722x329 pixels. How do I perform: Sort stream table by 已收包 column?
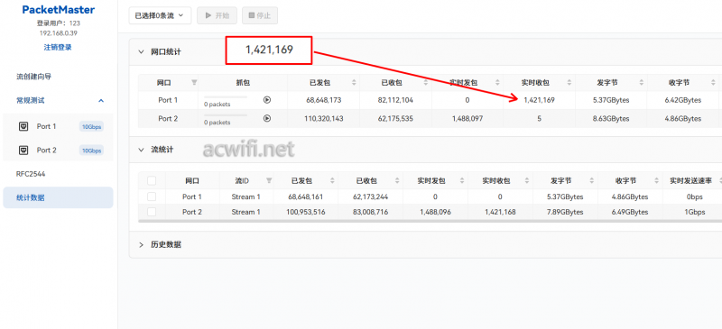(397, 181)
